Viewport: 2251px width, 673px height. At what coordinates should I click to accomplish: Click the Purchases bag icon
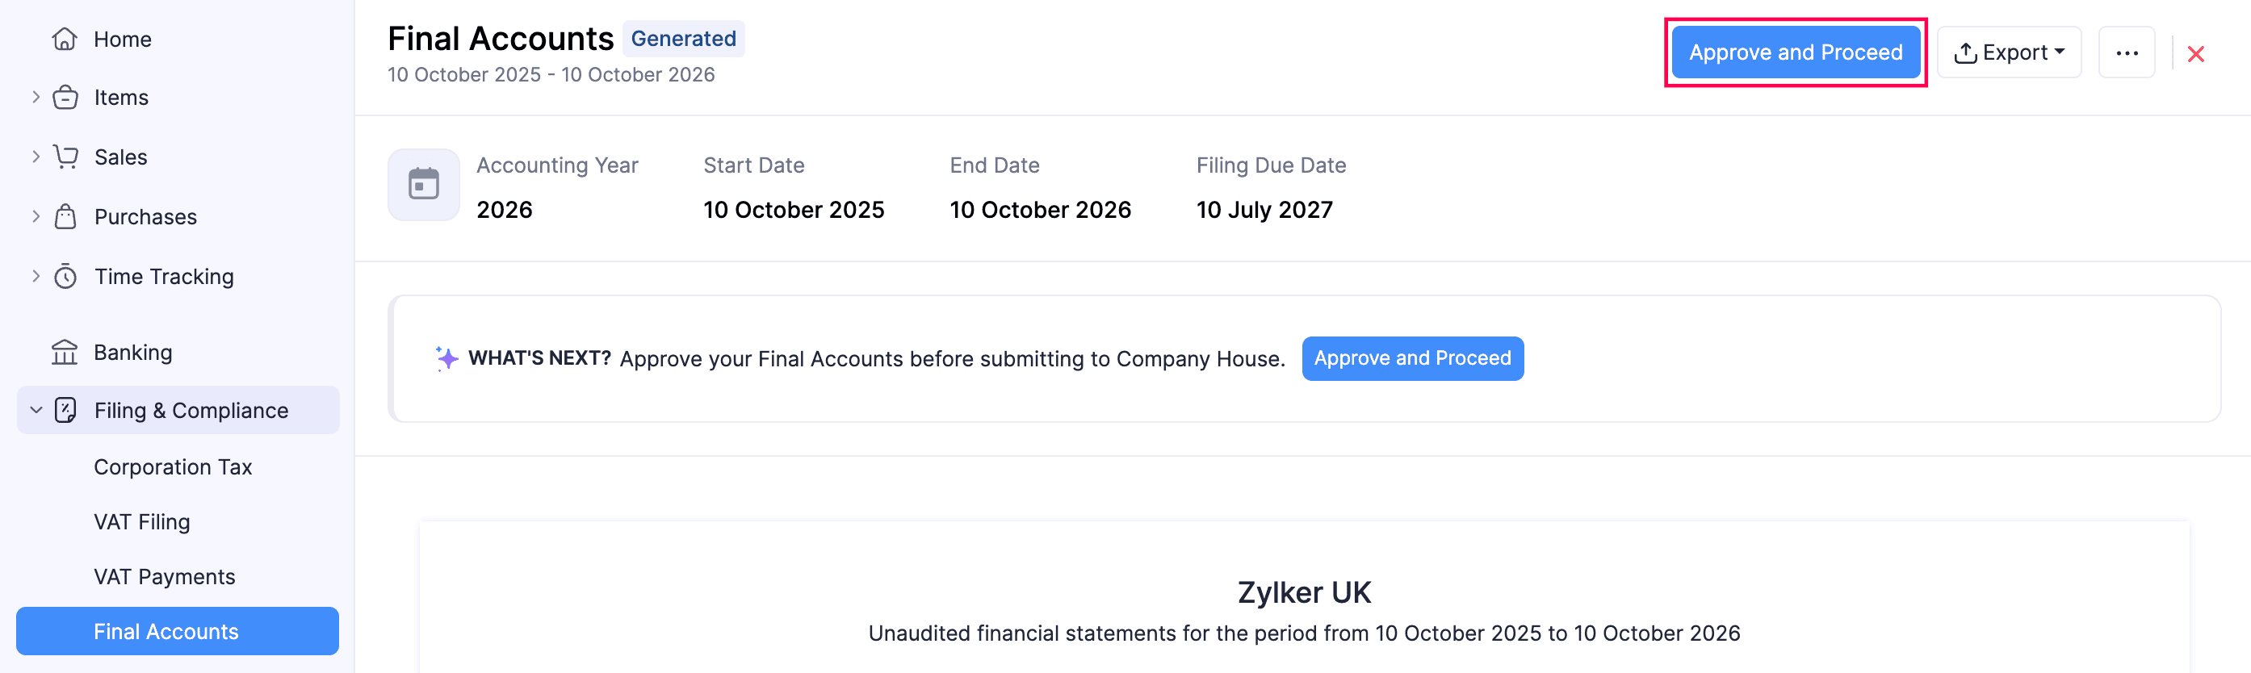coord(65,216)
